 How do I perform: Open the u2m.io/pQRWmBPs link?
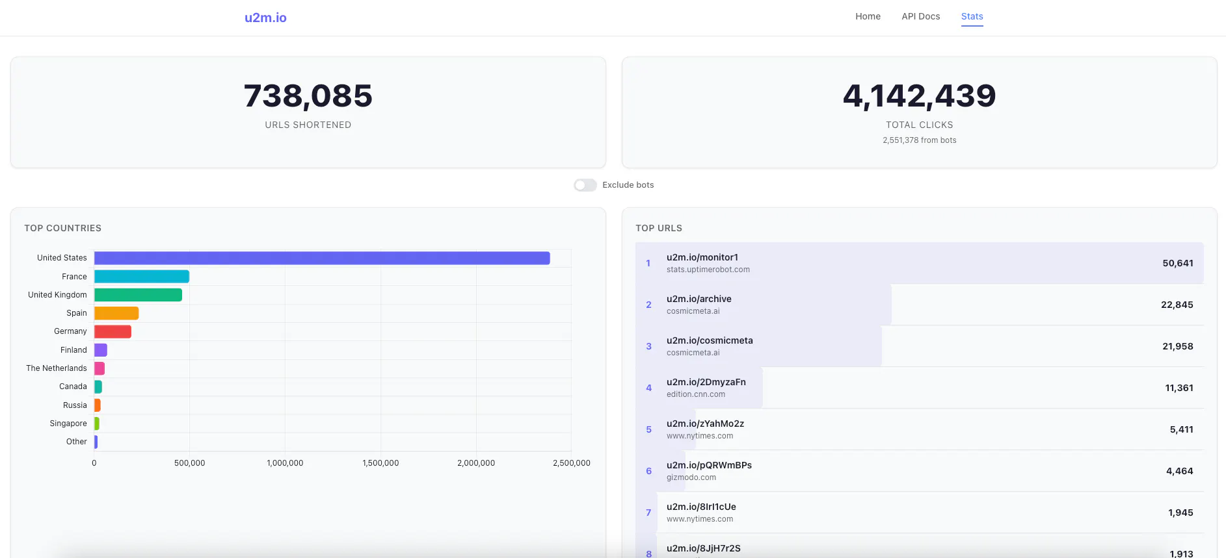(709, 465)
